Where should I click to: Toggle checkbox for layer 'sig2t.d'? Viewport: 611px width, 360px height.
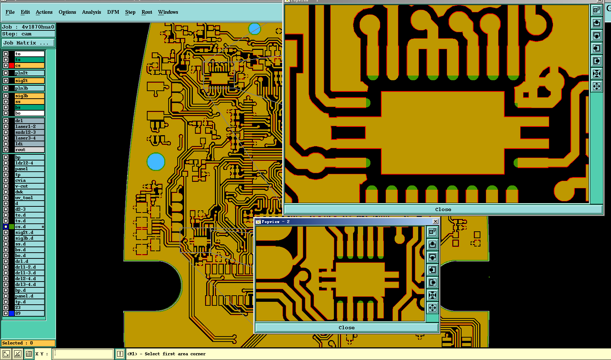click(x=6, y=232)
